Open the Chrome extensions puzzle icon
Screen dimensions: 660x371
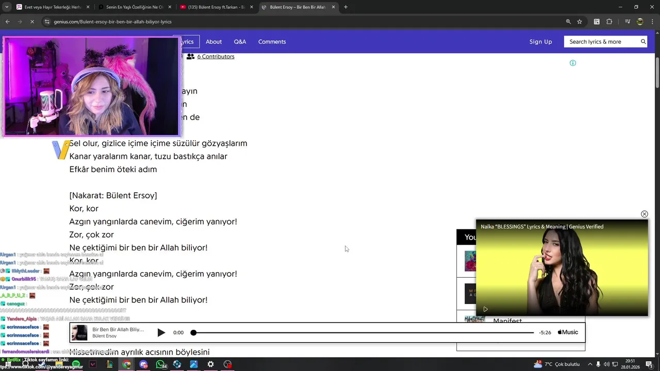[609, 22]
